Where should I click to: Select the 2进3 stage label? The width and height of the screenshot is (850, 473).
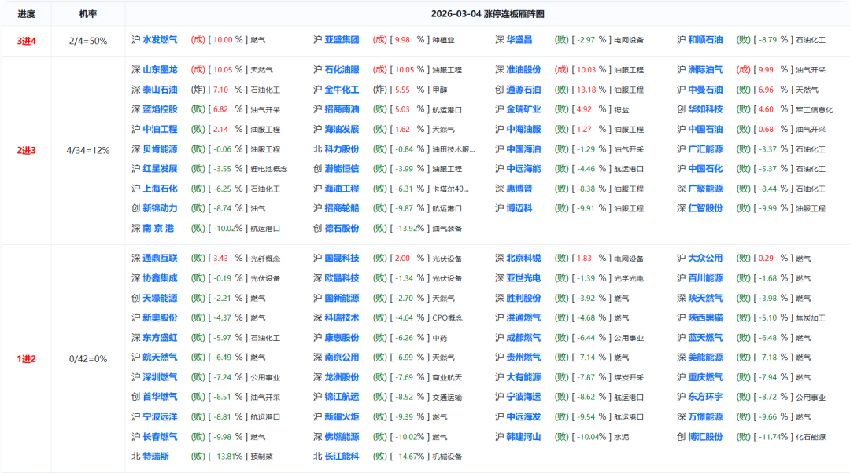(x=26, y=150)
